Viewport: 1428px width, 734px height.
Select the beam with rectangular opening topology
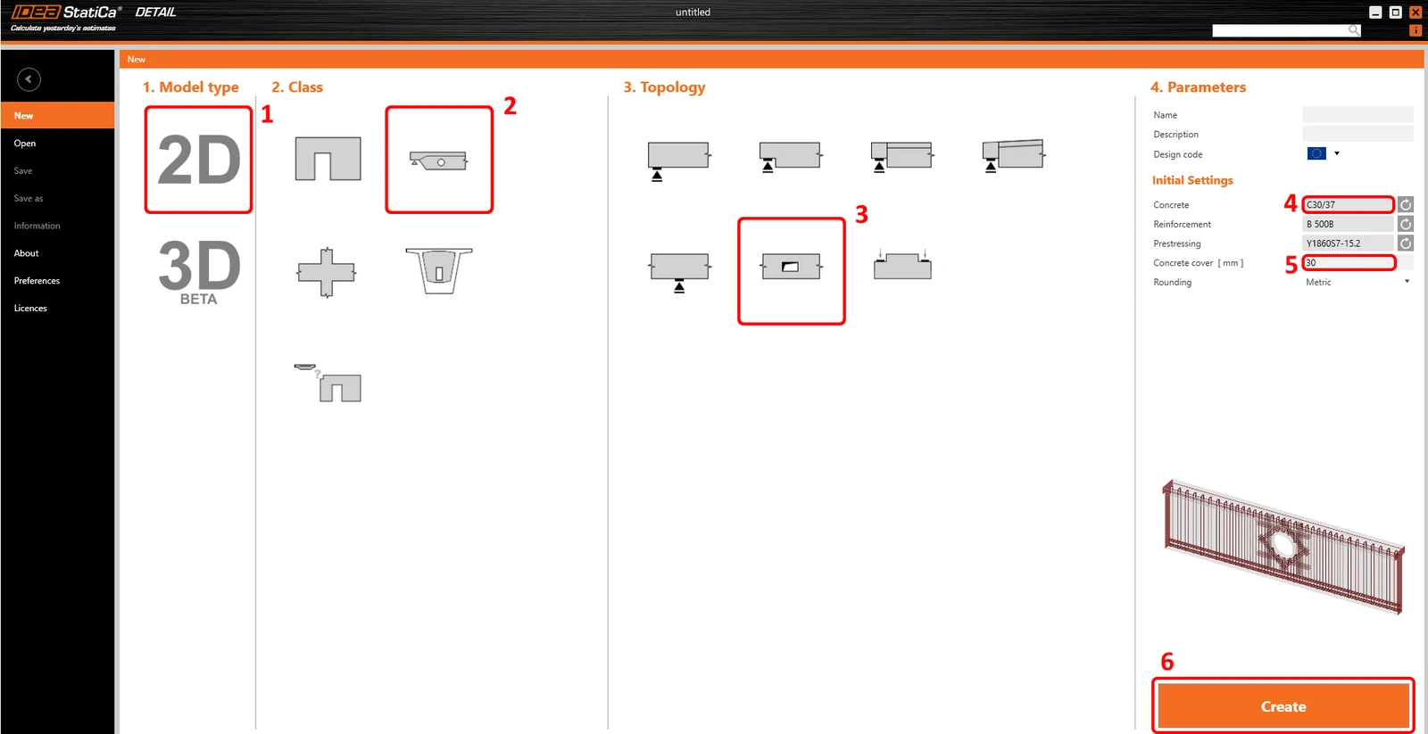pos(791,267)
